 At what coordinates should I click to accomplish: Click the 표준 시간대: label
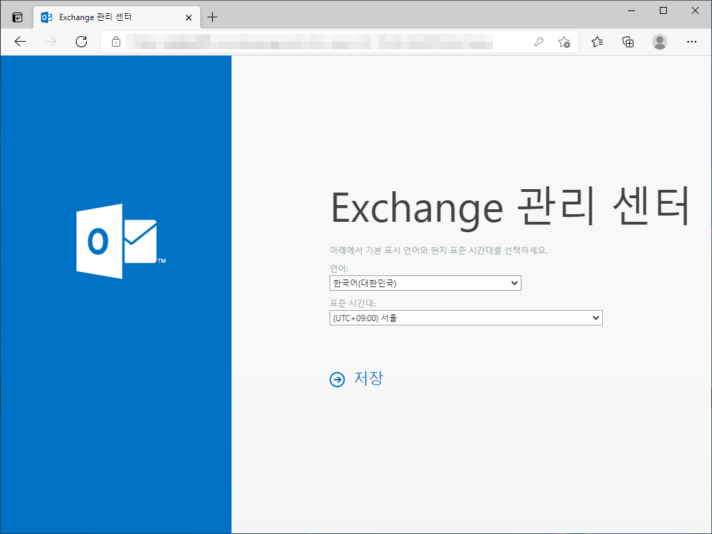353,303
